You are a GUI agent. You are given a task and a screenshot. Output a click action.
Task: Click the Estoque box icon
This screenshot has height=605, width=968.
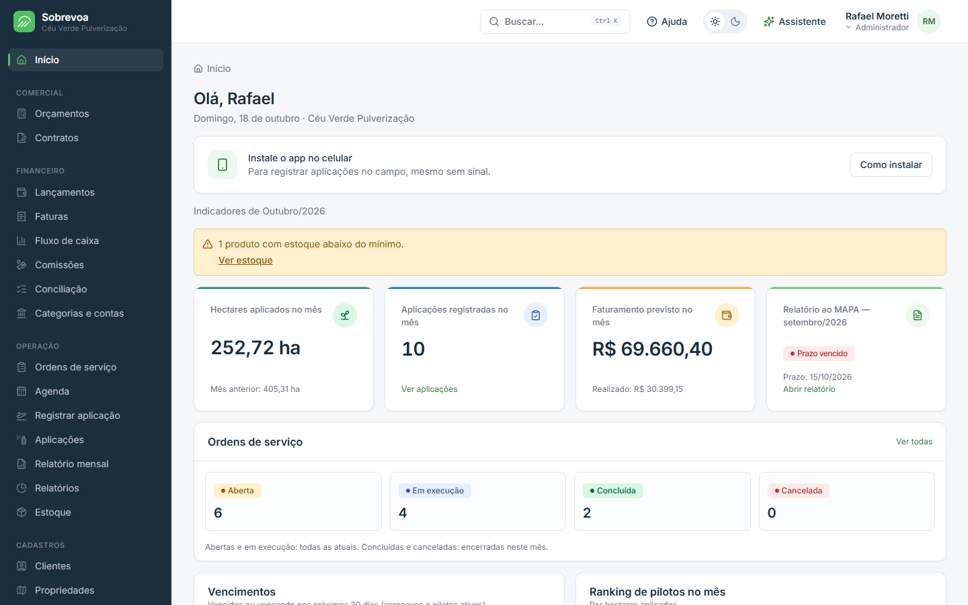(x=22, y=512)
